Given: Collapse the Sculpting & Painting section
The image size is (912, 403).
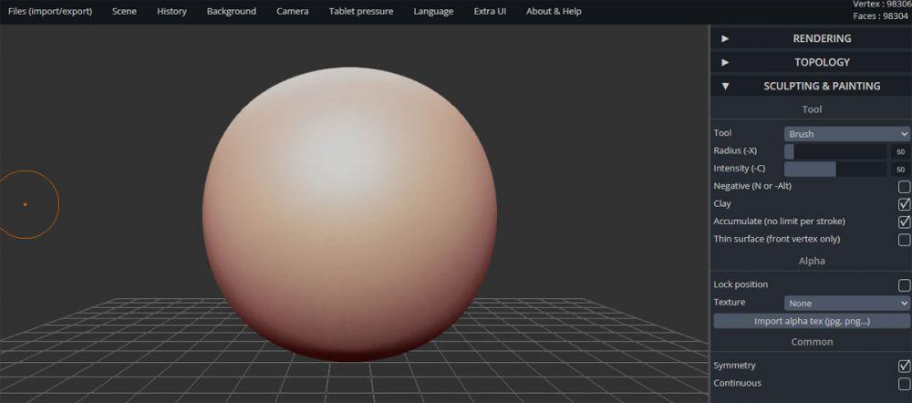Looking at the screenshot, I should point(811,86).
